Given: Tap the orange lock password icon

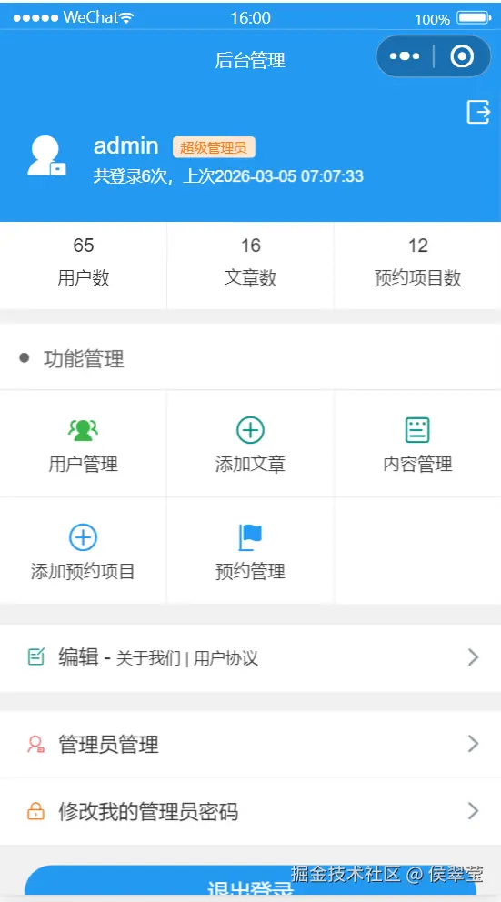Looking at the screenshot, I should point(35,812).
